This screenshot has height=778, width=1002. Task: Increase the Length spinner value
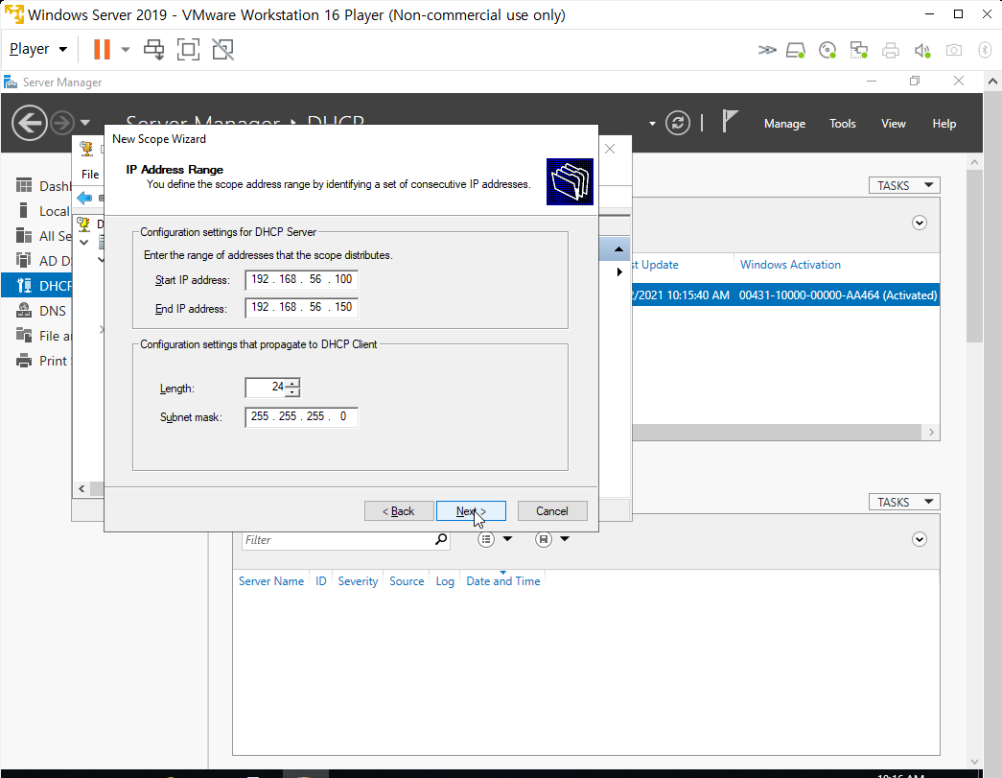[x=292, y=383]
